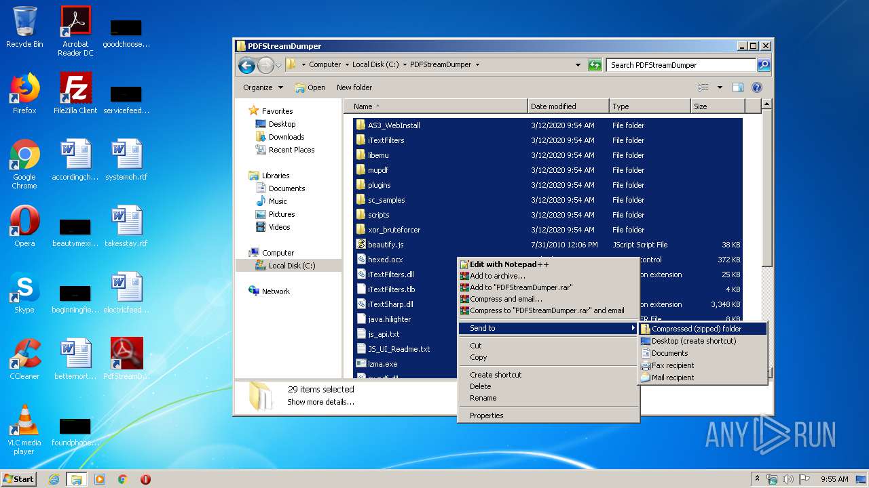
Task: Show hidden tray icons arrow
Action: point(758,479)
